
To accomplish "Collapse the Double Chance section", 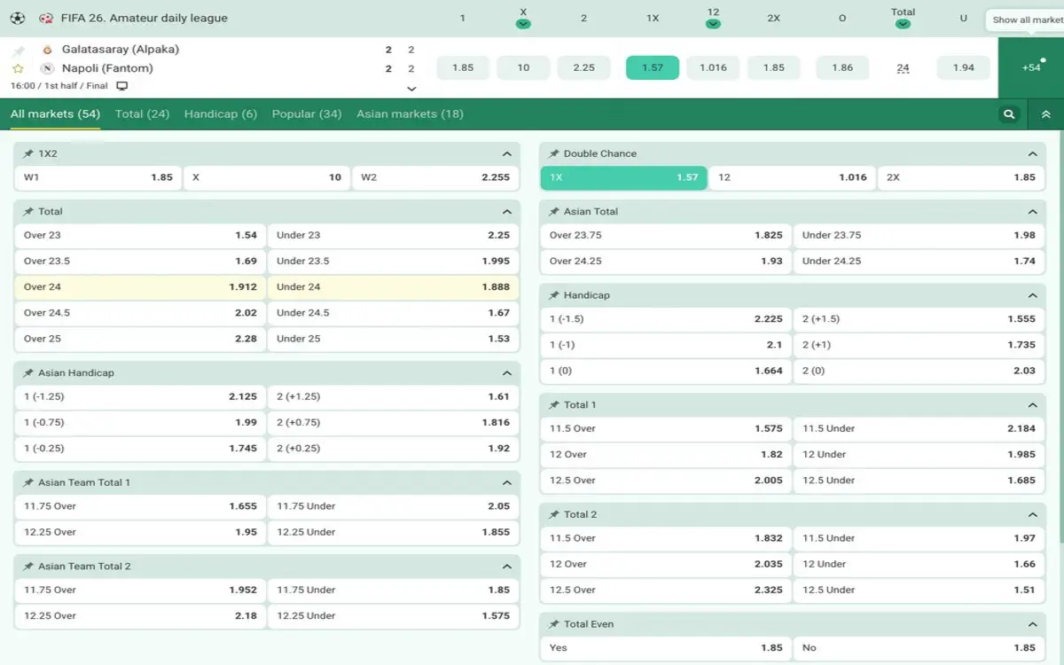I will click(x=1032, y=153).
